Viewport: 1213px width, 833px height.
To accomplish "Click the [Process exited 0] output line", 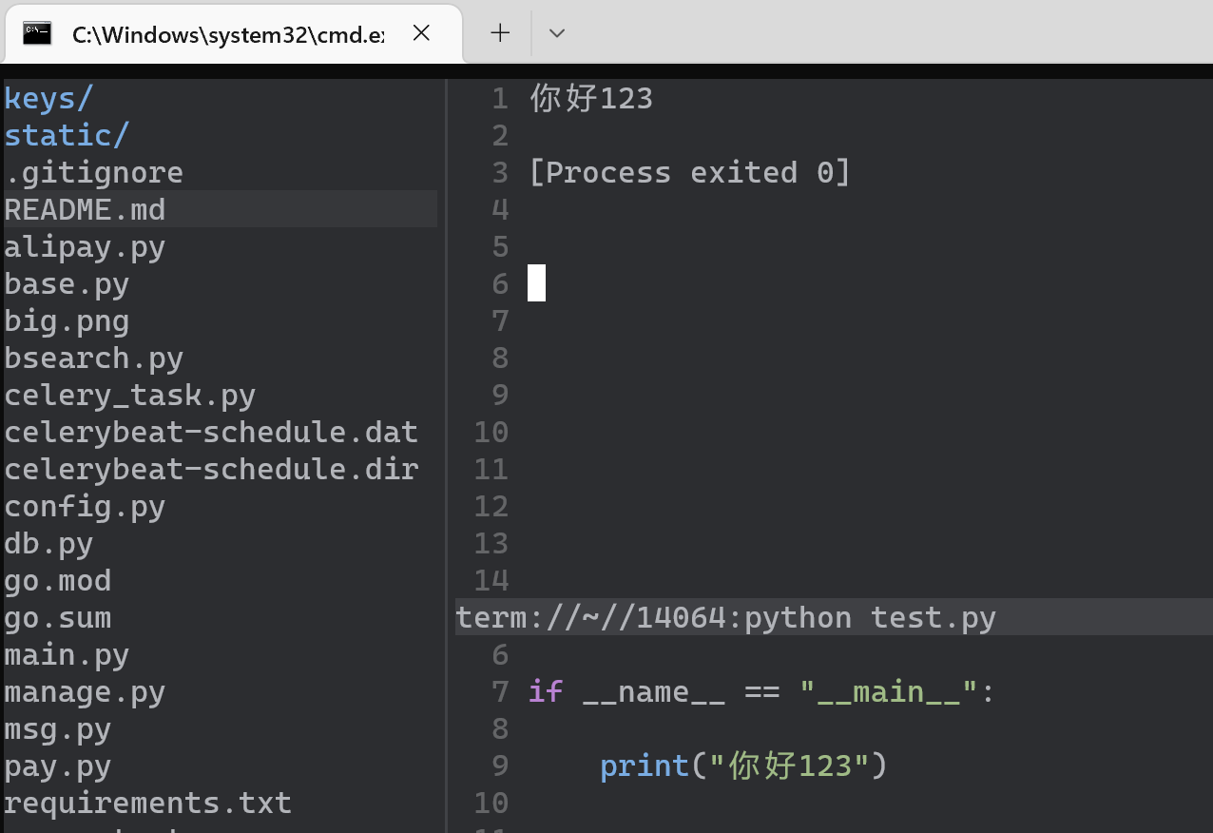I will [x=690, y=172].
